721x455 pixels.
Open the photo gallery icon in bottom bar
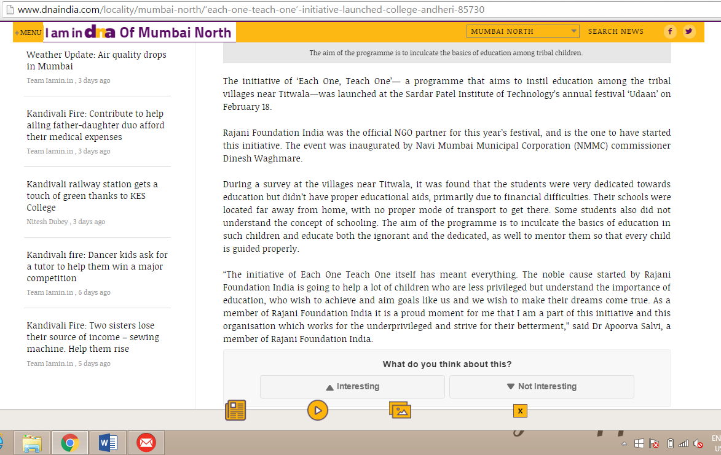point(400,410)
